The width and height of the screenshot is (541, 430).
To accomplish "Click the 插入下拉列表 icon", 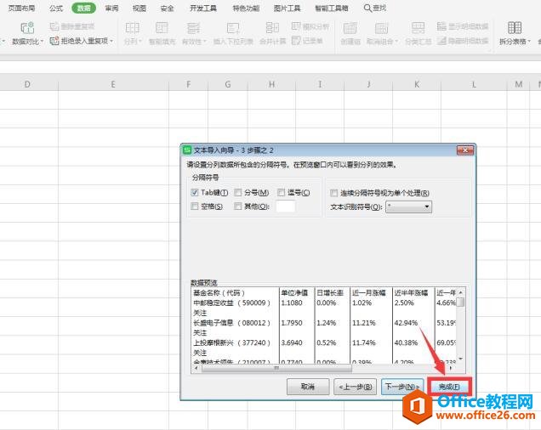I will point(233,28).
